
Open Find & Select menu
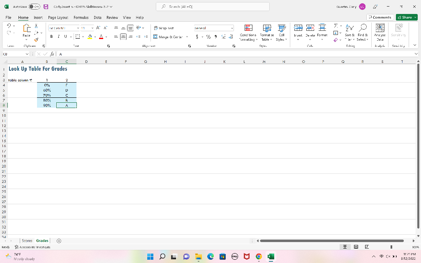click(x=363, y=32)
